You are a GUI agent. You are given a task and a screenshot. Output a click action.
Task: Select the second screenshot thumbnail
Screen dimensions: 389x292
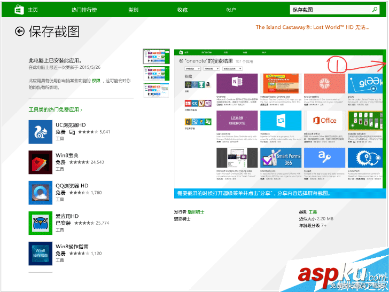pyautogui.click(x=156, y=73)
